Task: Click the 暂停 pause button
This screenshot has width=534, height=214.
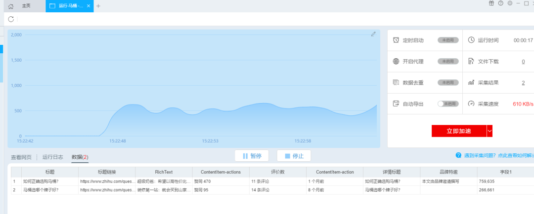Action: click(252, 156)
